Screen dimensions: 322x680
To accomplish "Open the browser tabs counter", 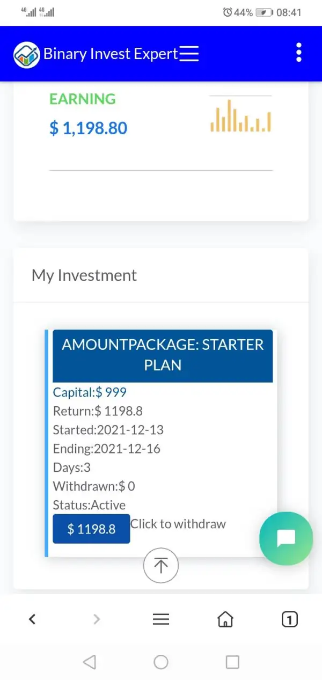I will [289, 619].
